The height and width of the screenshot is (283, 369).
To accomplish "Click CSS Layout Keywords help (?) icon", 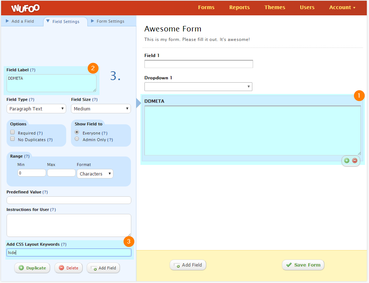I will tap(64, 244).
